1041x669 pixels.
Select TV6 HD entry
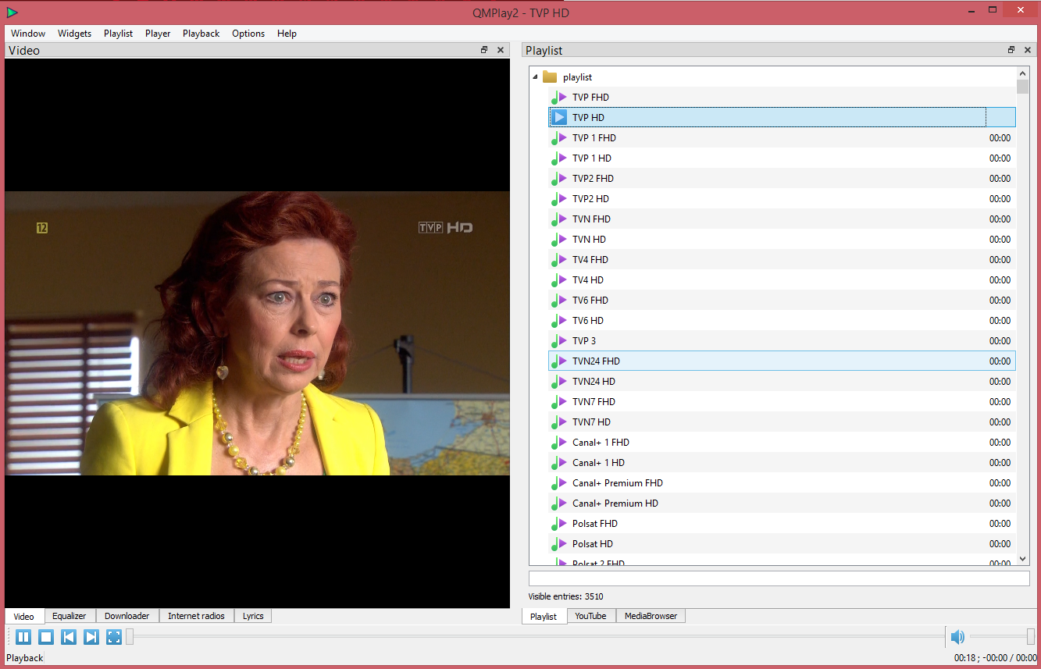point(783,320)
